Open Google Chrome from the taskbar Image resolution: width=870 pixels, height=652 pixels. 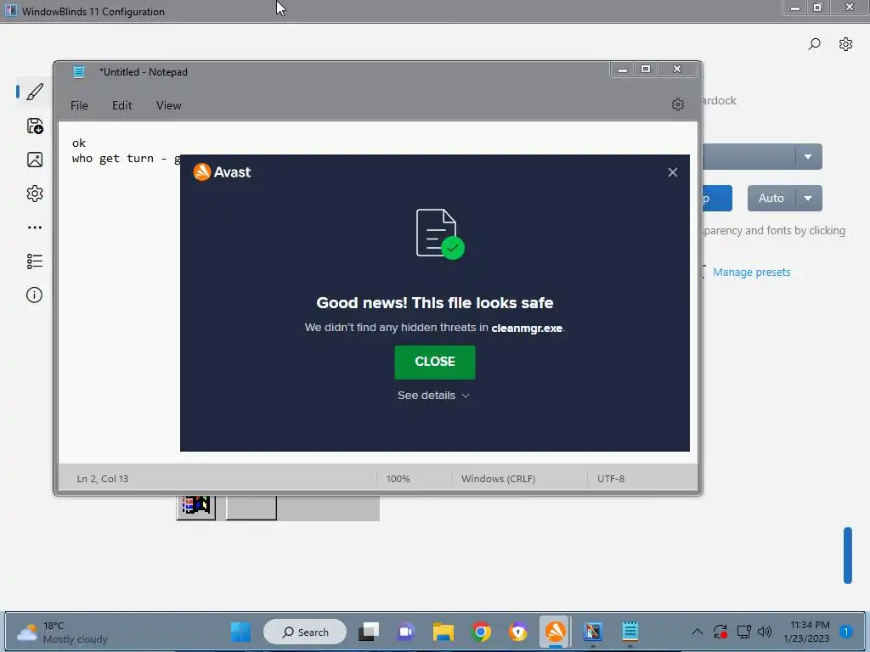[481, 632]
